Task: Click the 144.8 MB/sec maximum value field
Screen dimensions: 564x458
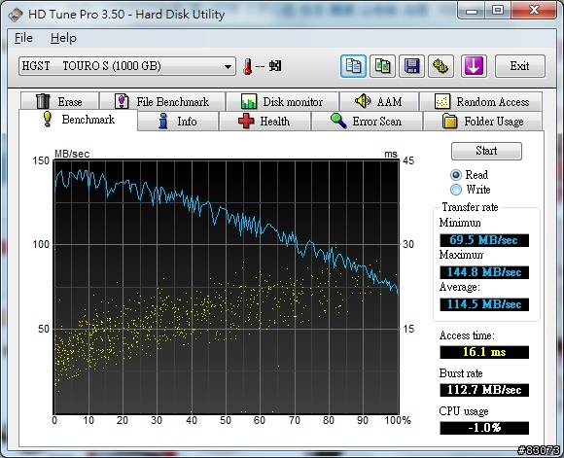Action: point(484,272)
